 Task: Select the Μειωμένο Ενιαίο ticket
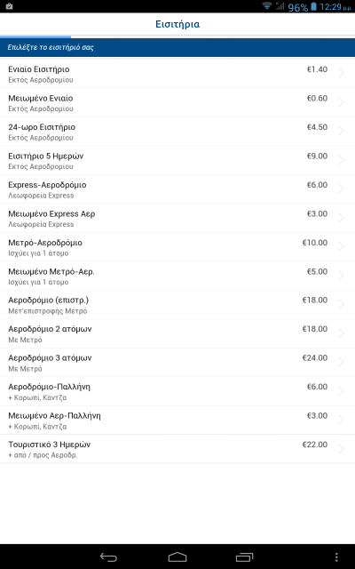(177, 103)
